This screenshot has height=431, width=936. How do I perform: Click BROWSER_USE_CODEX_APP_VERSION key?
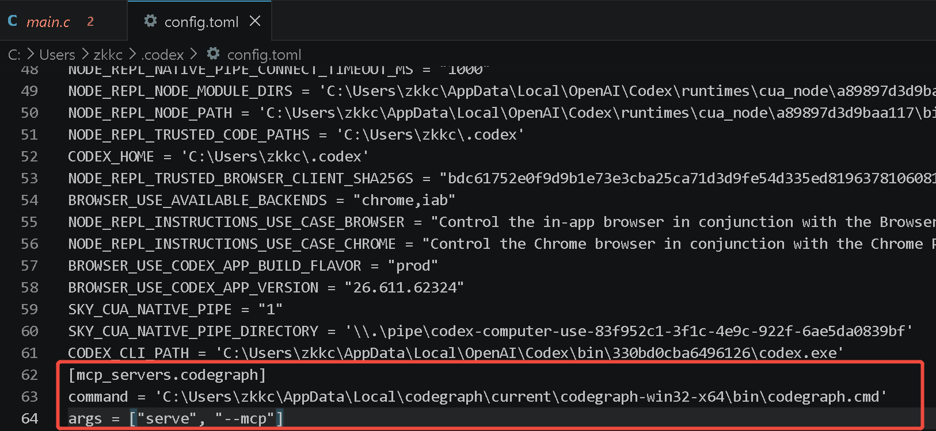coord(193,287)
